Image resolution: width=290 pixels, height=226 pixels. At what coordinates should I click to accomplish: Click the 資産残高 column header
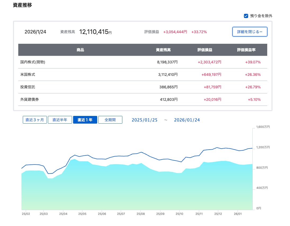(x=163, y=50)
